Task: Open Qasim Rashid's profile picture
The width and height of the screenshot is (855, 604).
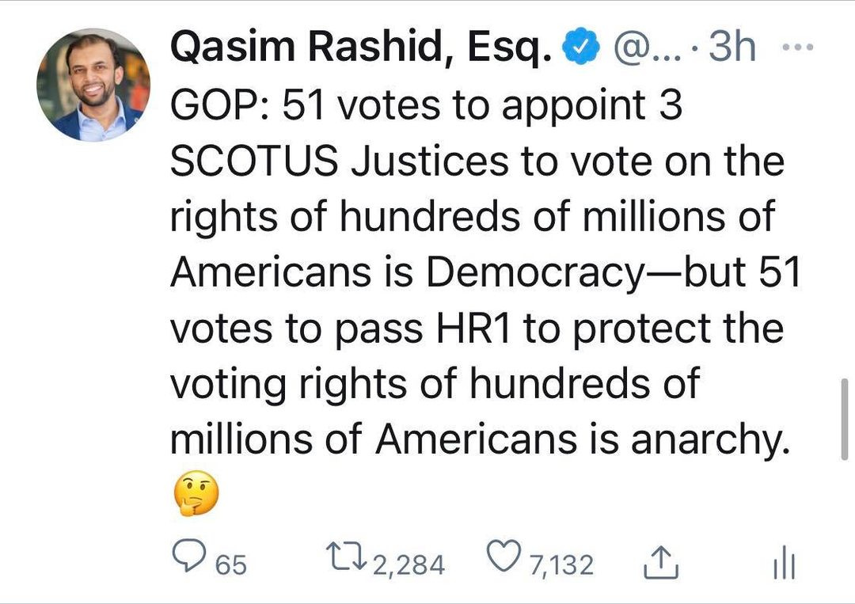Action: point(93,85)
